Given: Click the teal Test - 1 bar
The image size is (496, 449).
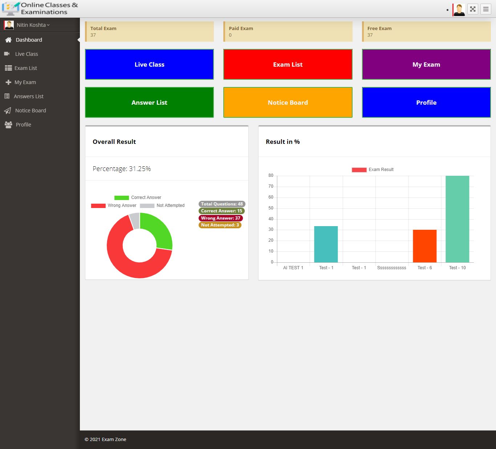Looking at the screenshot, I should (326, 244).
